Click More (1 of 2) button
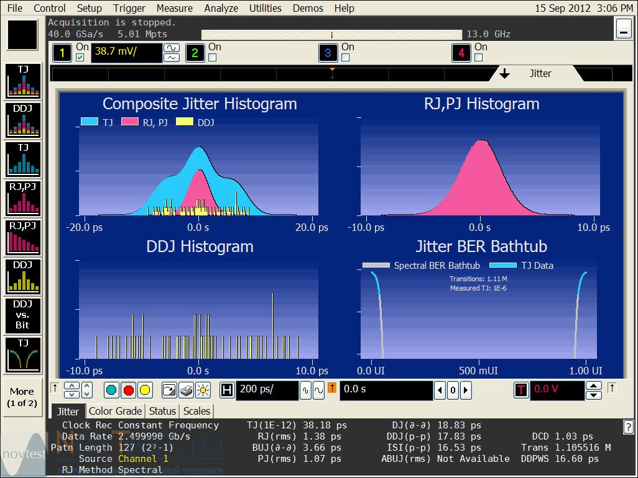 point(22,397)
